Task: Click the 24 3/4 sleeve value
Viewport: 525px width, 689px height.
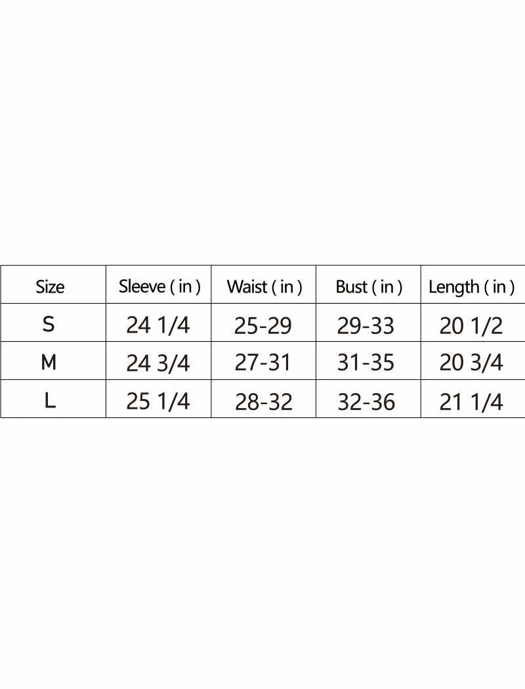Action: pos(157,363)
